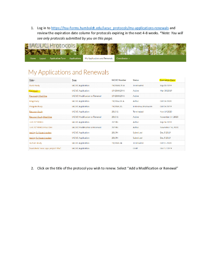The image size is (211, 280).
Task: Select Raccoon Study expiration Nov 14 2020
Action: (166, 112)
